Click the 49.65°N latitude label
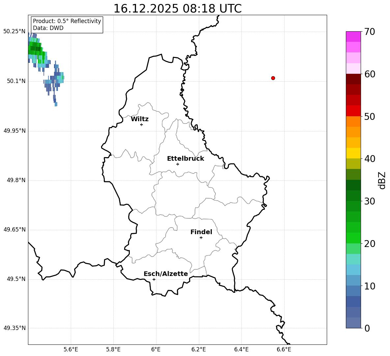This screenshot has height=356, width=390. coord(14,230)
